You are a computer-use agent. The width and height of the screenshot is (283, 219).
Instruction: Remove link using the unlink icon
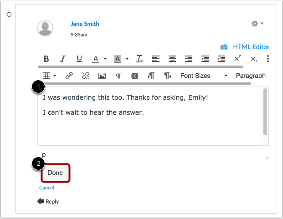(x=86, y=76)
